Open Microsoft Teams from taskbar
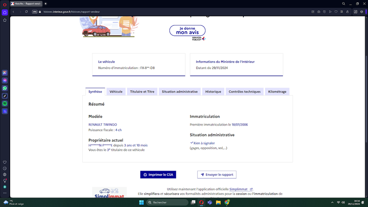Image resolution: width=368 pixels, height=207 pixels. (x=210, y=202)
